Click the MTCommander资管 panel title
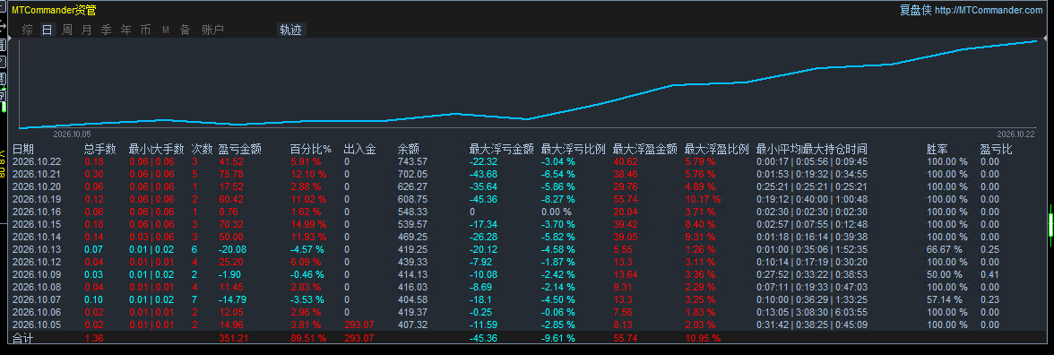Viewport: 1054px width, 355px height. 54,10
